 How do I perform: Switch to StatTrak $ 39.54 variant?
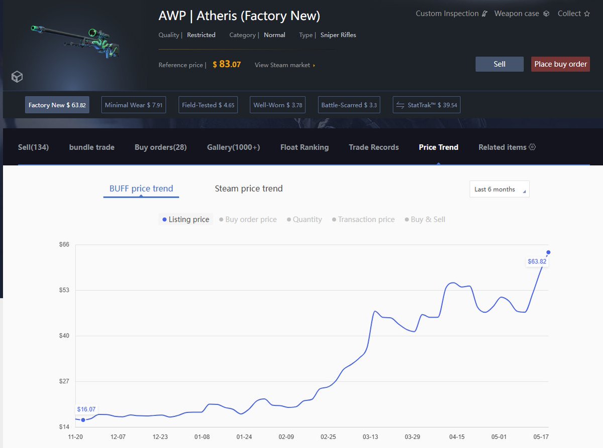pos(427,105)
